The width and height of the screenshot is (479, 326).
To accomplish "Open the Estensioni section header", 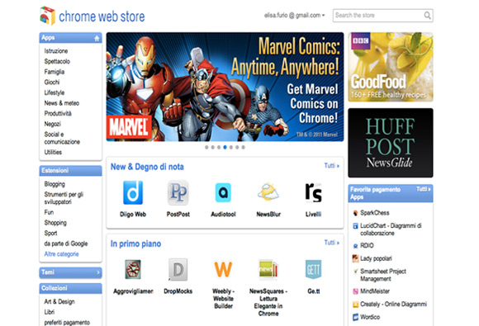I will (x=70, y=171).
